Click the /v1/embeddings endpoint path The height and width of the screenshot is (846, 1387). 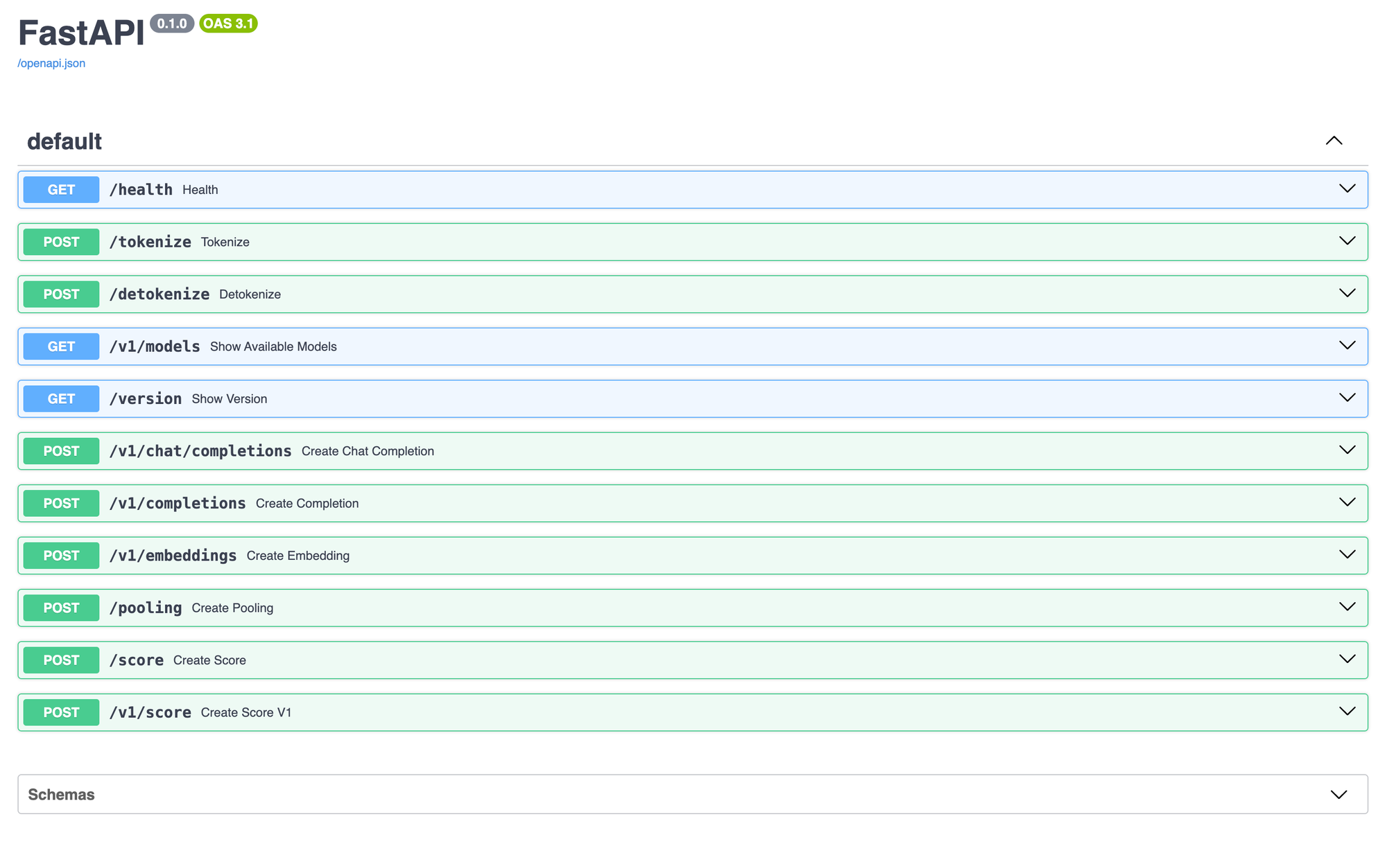(x=173, y=556)
